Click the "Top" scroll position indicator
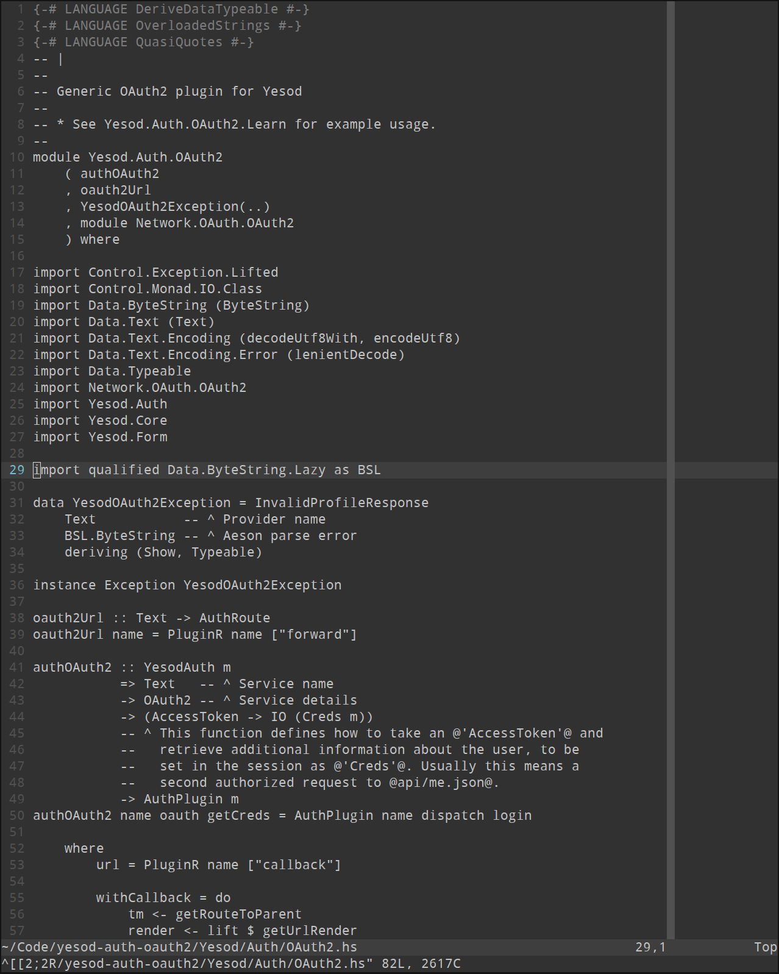The image size is (779, 974). (765, 947)
